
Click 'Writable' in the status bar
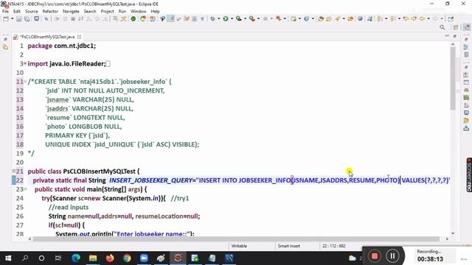coord(239,246)
